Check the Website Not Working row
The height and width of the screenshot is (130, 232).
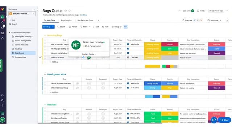pos(45,53)
